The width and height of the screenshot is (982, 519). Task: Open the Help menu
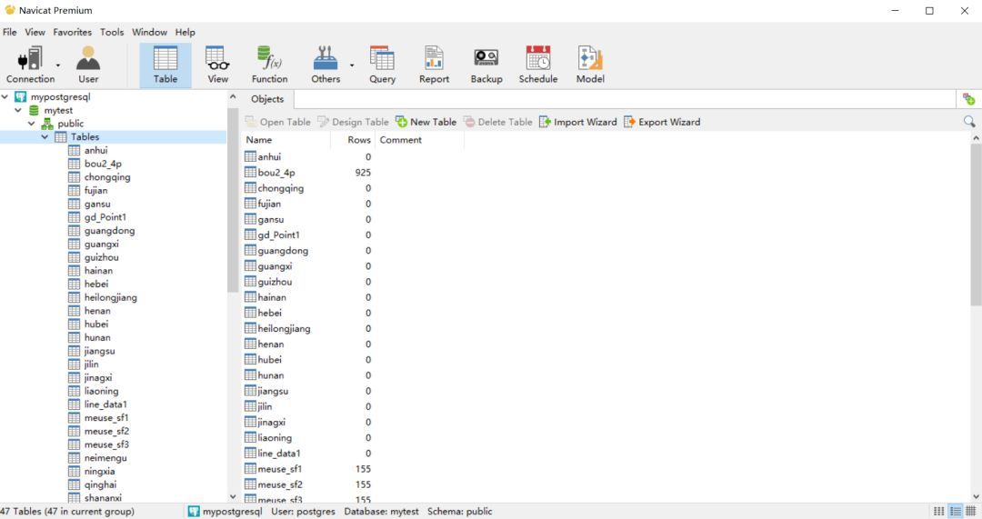click(185, 32)
